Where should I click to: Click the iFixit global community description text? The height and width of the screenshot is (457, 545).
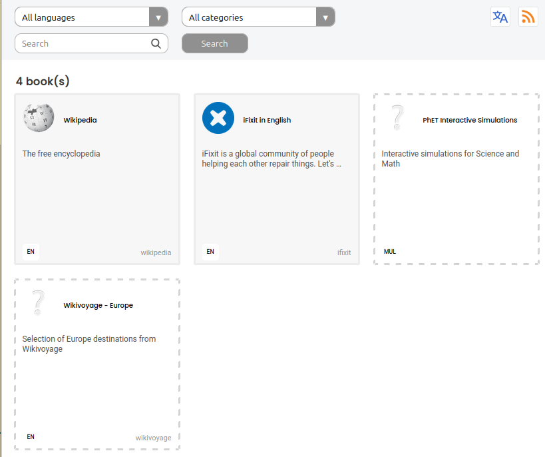272,159
